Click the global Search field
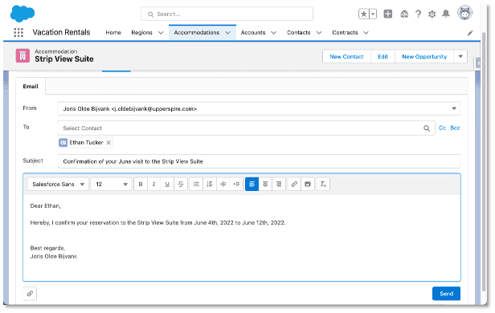The image size is (495, 313). click(227, 14)
